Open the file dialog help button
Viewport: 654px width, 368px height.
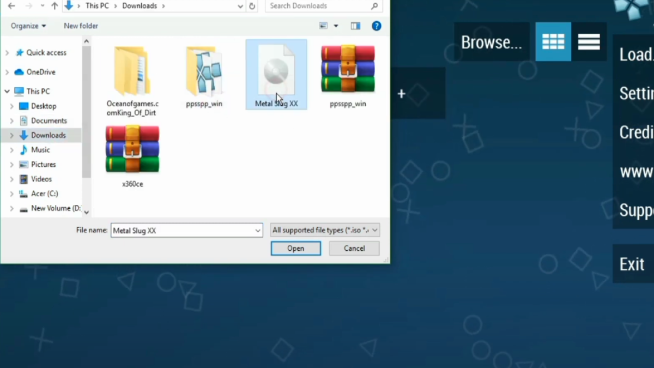point(376,26)
